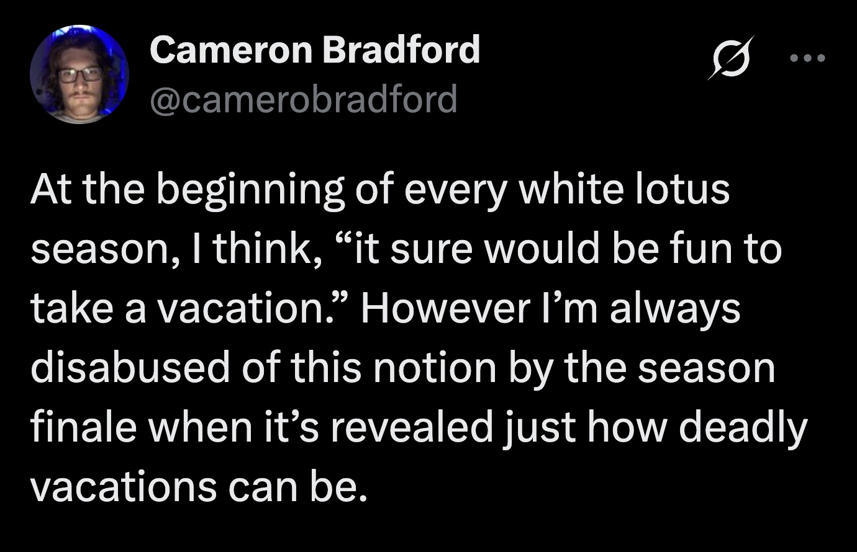
Task: Click the word "always" in the tweet
Action: (675, 308)
